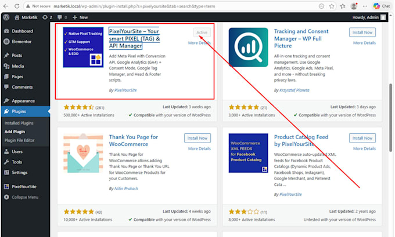The width and height of the screenshot is (395, 237).
Task: Open Users in the sidebar
Action: coord(25,152)
